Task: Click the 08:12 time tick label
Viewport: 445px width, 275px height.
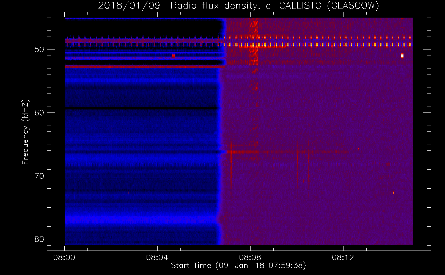Action: point(343,258)
